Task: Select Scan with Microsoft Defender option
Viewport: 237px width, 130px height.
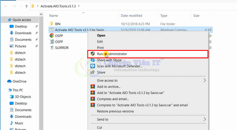Action: coord(115,66)
